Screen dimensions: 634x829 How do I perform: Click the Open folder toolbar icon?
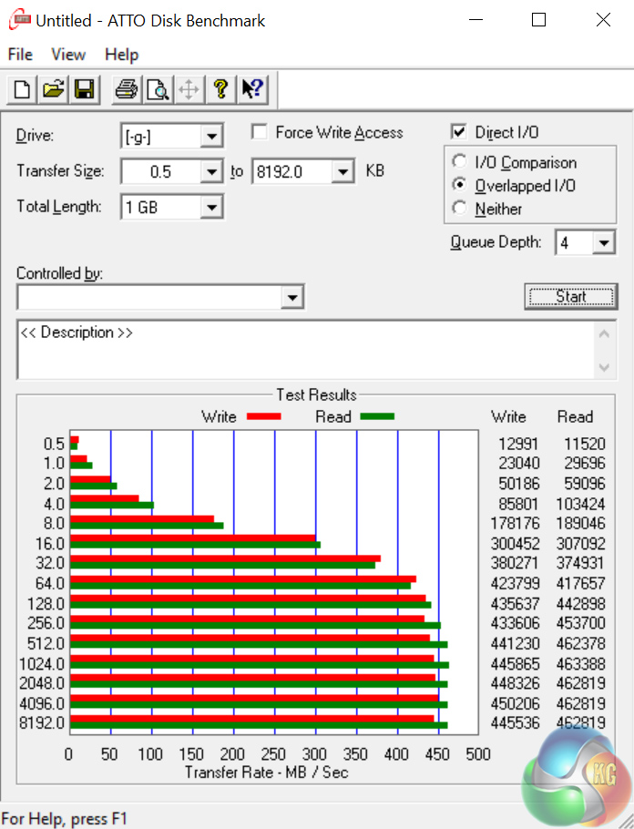click(53, 89)
